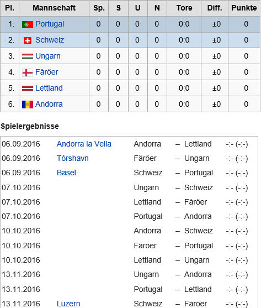Click the Latvia flag icon
The width and height of the screenshot is (261, 308).
[28, 88]
